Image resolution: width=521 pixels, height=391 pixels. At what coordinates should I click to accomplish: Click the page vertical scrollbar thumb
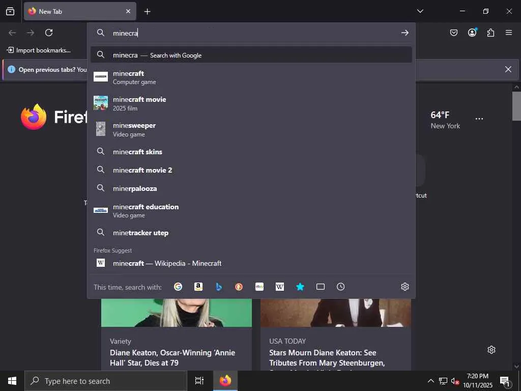[x=516, y=106]
